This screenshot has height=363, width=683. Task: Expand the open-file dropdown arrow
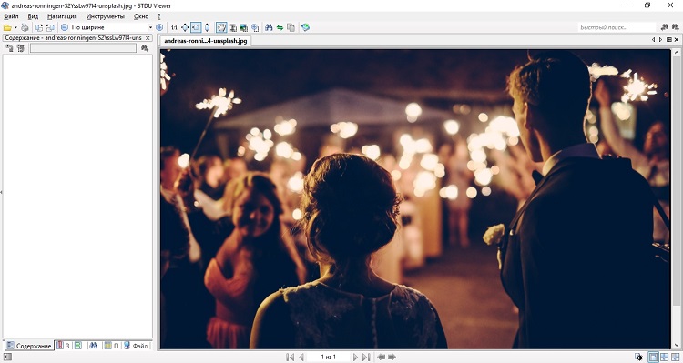(15, 27)
